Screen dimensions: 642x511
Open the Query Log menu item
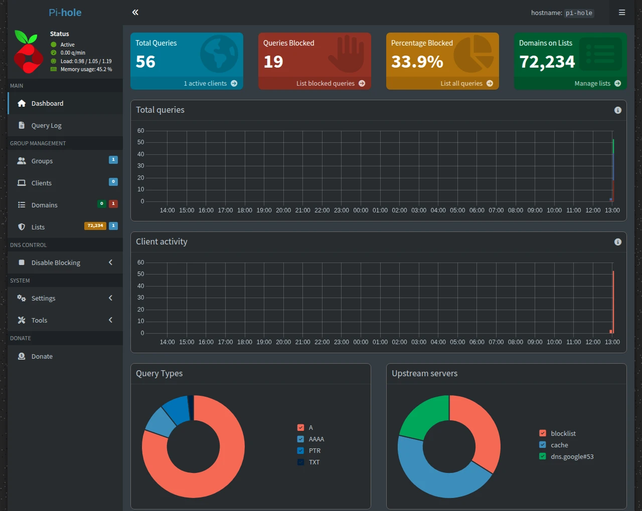(66, 125)
